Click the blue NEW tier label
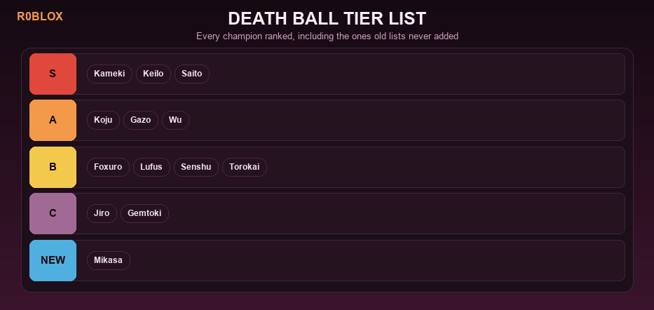Viewport: 654px width, 310px height. click(53, 260)
